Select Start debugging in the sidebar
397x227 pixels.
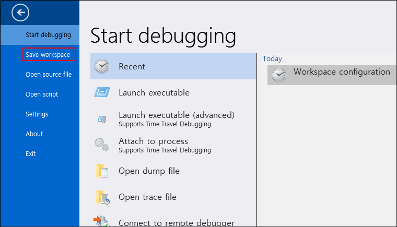pyautogui.click(x=48, y=35)
